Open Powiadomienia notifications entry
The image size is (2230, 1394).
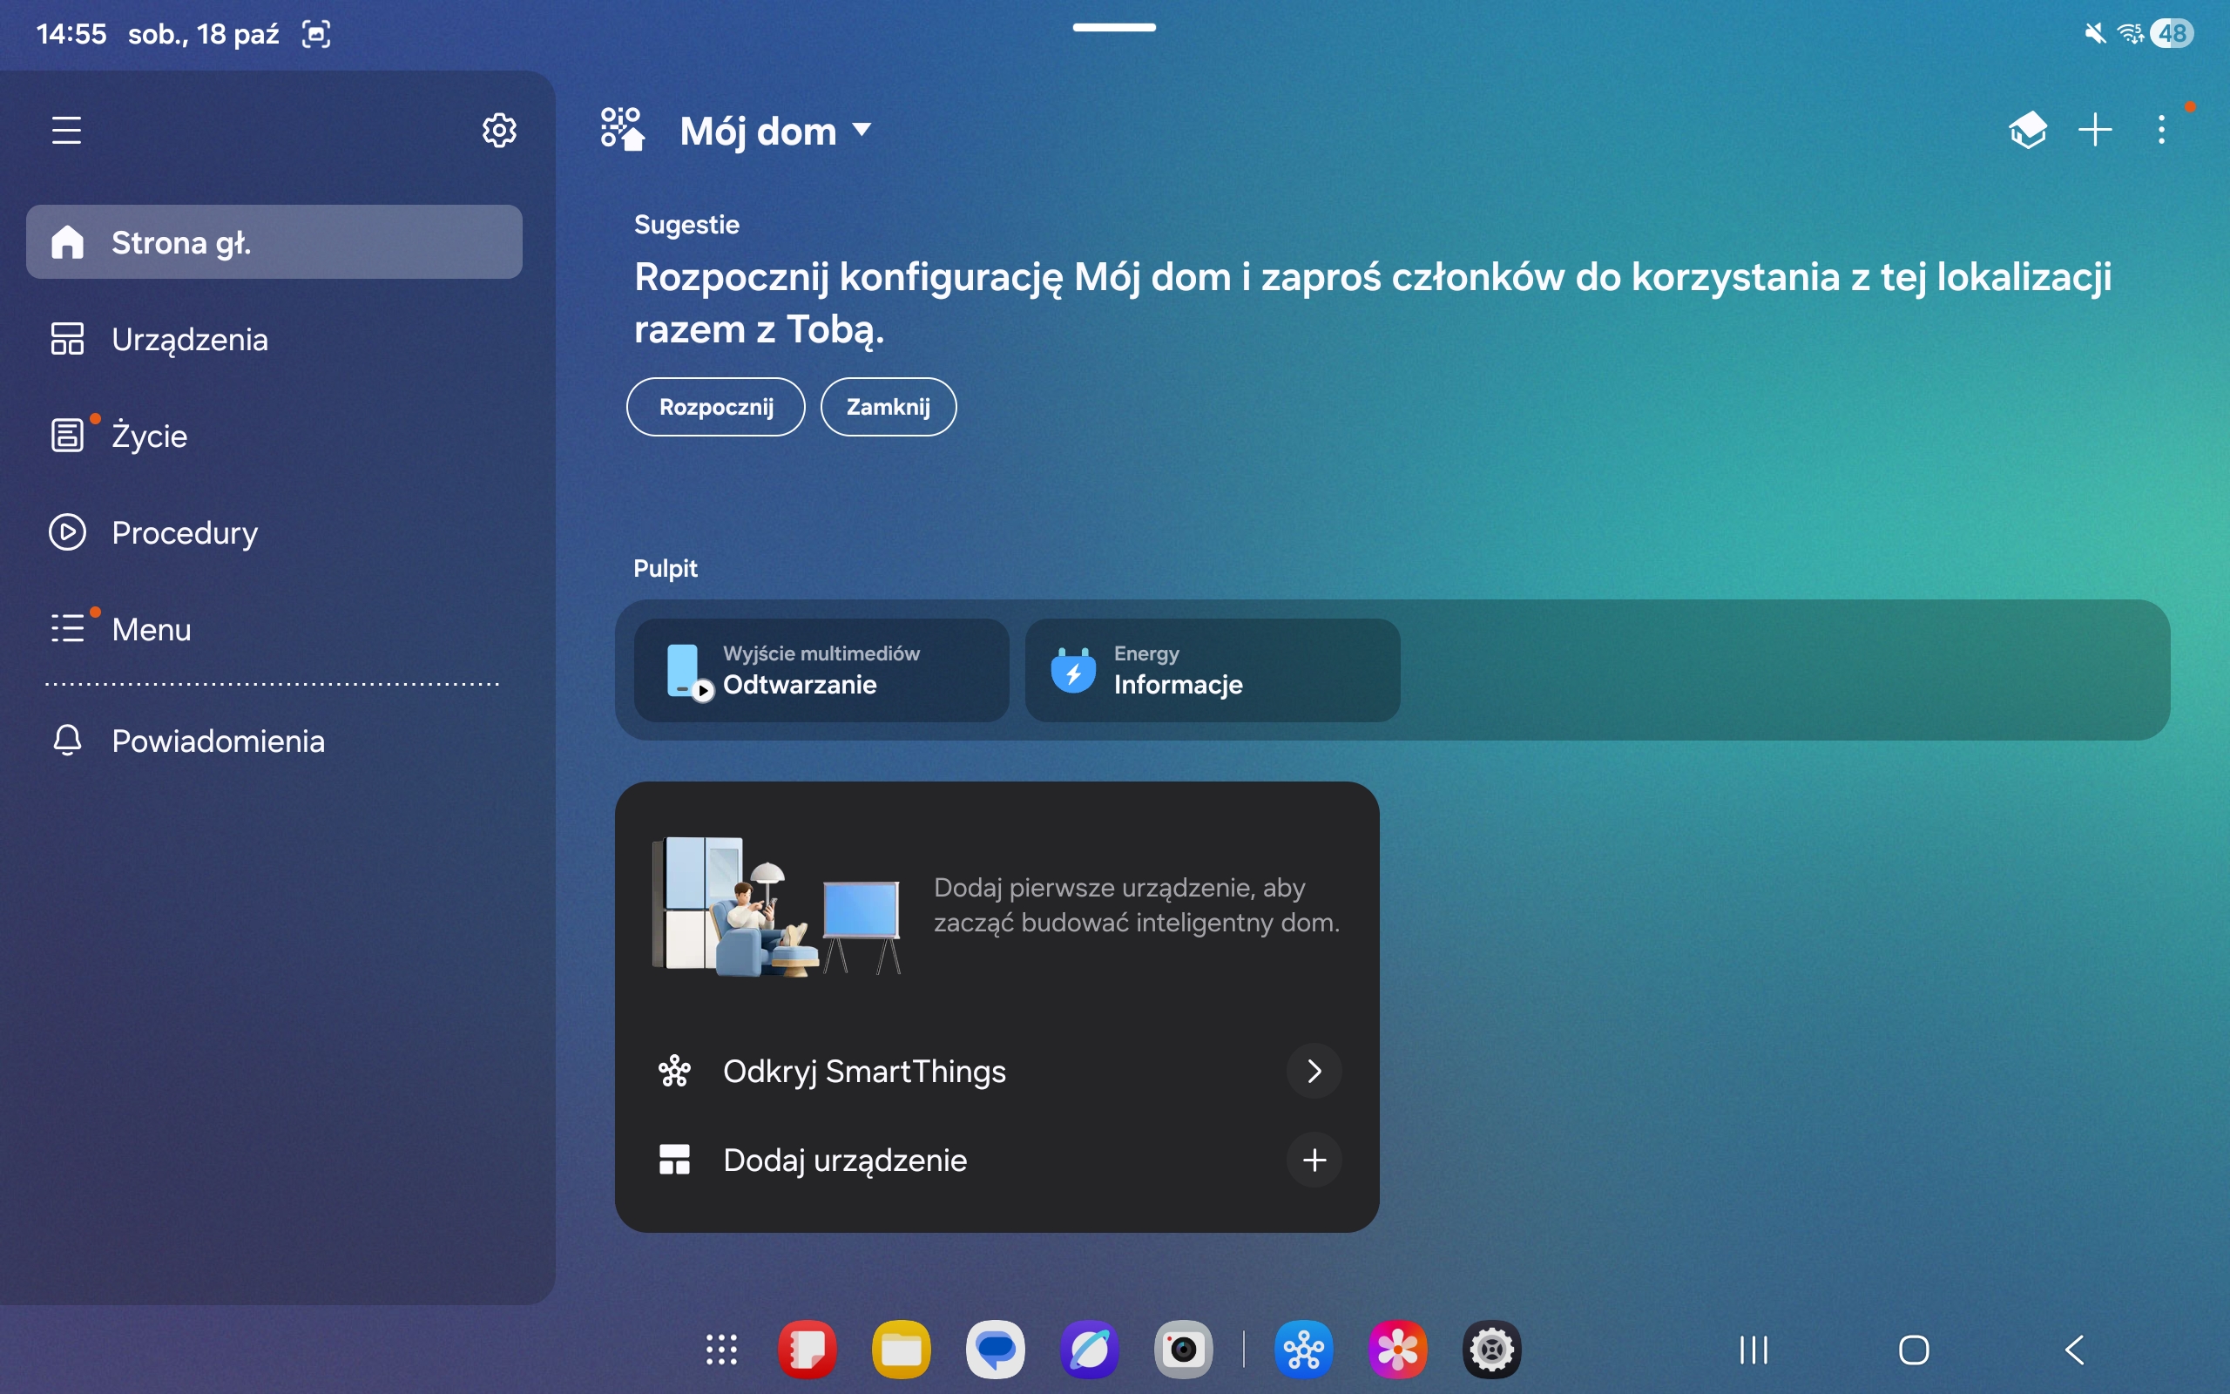(x=218, y=741)
